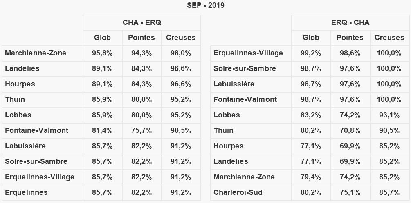Image resolution: width=411 pixels, height=203 pixels.
Task: Click Creuses column header under CHA - ERQ
Action: [181, 38]
